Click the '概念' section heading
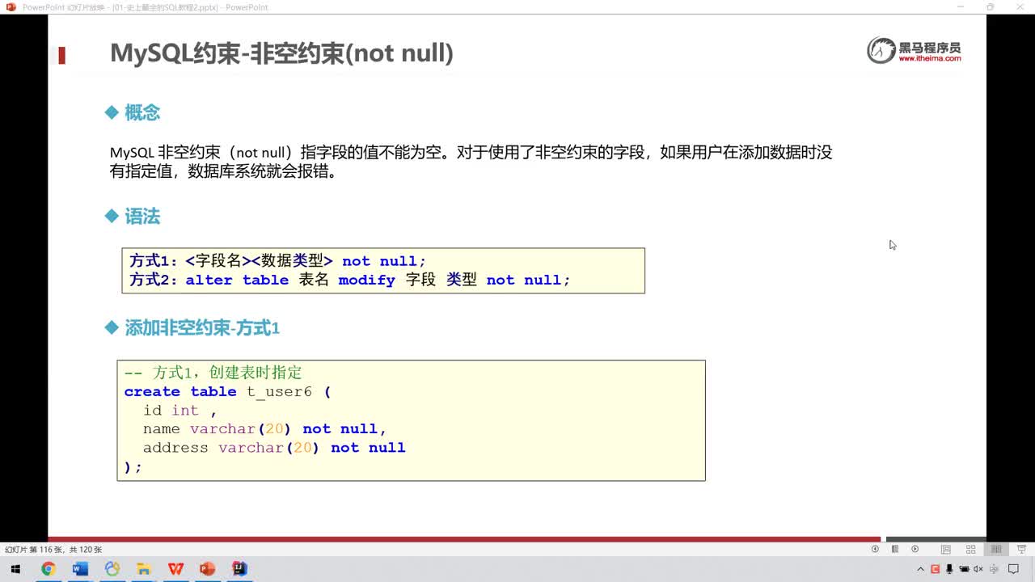The image size is (1035, 582). pyautogui.click(x=142, y=112)
